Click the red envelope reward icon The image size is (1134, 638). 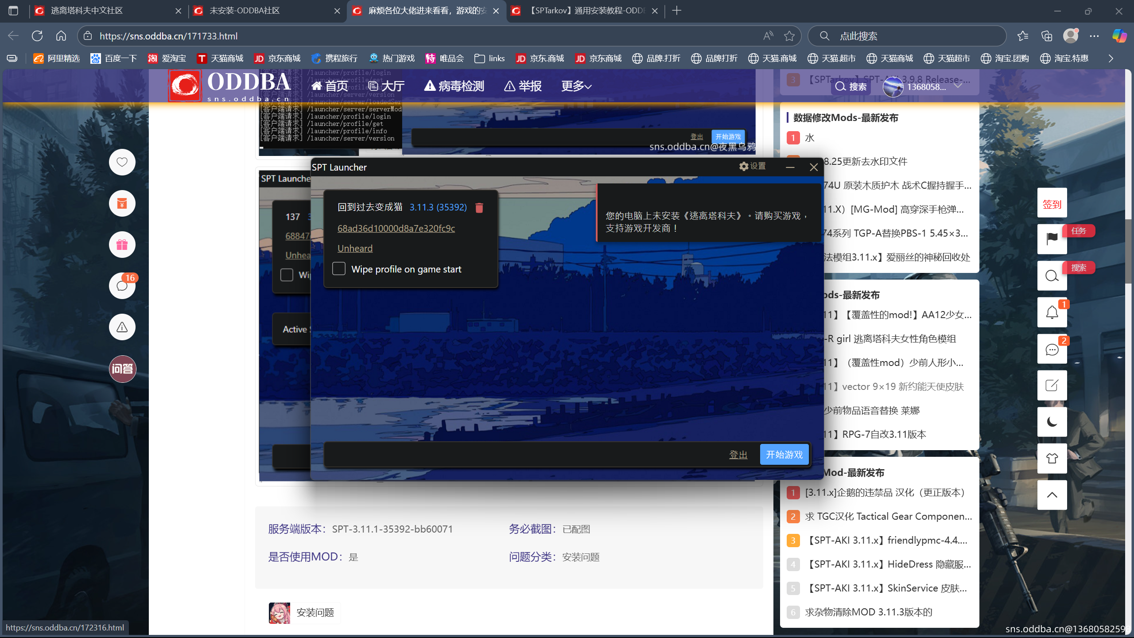click(x=122, y=203)
